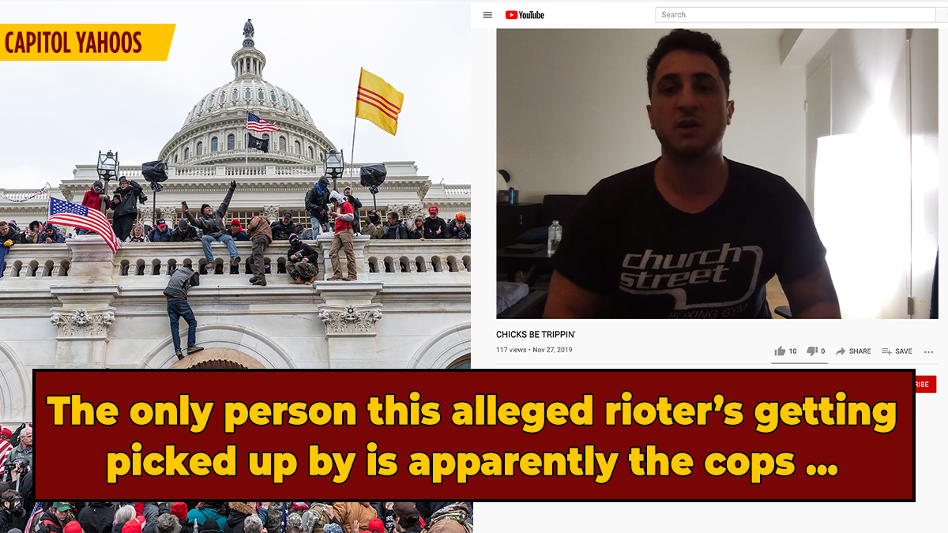Click the SHARE text label
Screen dimensions: 948x533
point(860,351)
